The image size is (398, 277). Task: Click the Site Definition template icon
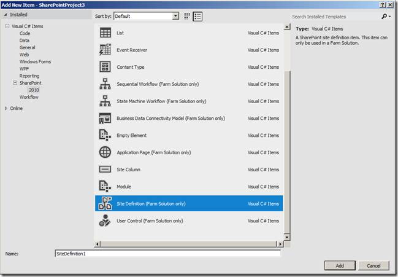(x=105, y=203)
